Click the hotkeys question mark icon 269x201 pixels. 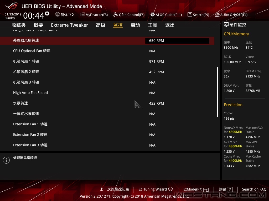230,189
